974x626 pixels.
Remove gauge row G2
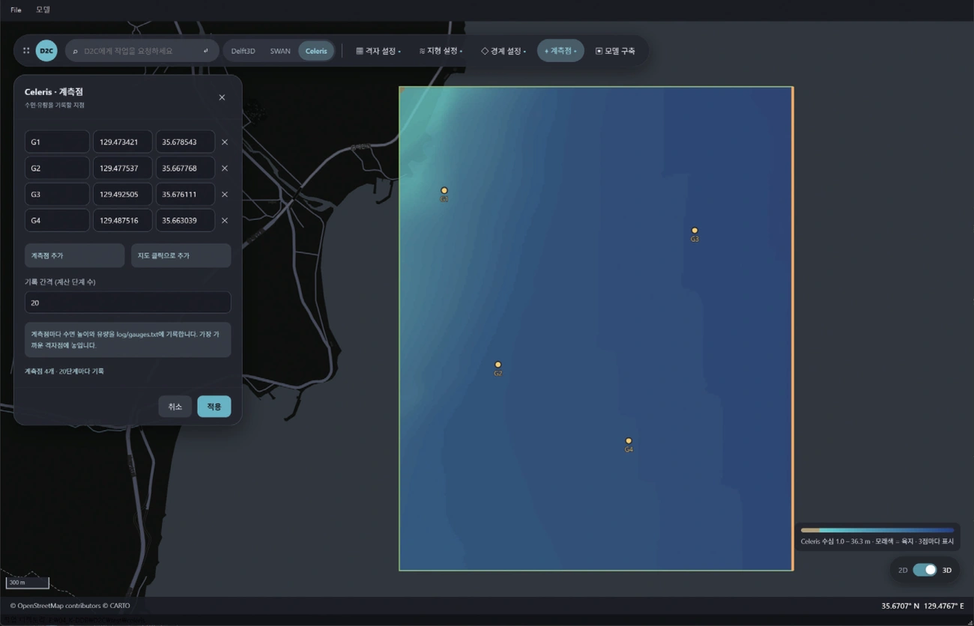pos(225,168)
